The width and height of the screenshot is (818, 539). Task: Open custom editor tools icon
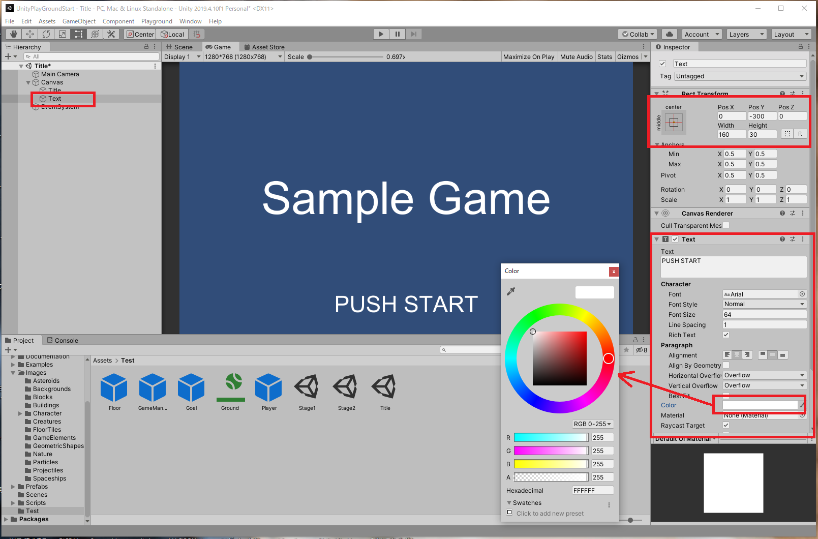pyautogui.click(x=111, y=34)
